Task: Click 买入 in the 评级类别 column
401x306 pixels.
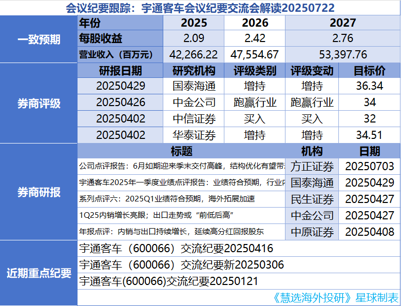Action: coord(255,119)
